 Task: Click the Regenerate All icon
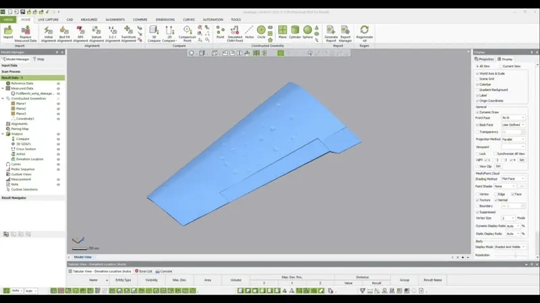point(364,31)
